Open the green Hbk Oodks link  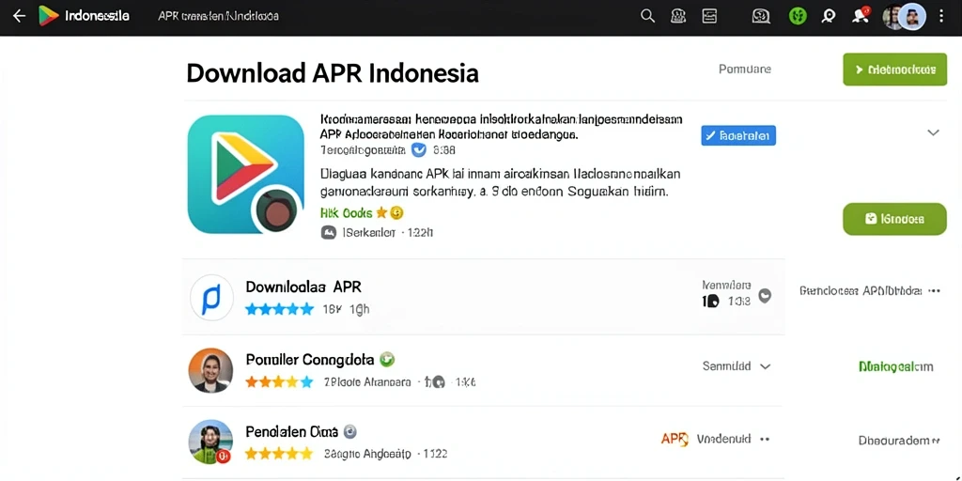click(x=347, y=213)
